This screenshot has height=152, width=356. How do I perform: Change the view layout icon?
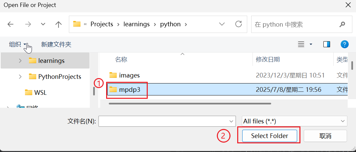pos(301,44)
